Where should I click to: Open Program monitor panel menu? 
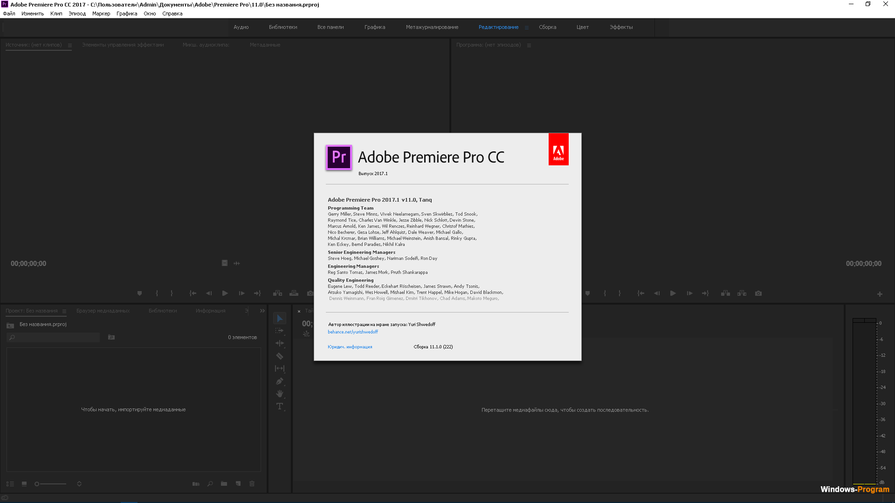[529, 45]
